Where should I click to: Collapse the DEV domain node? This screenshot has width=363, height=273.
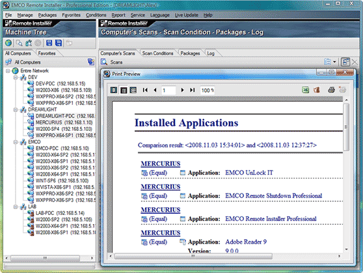(16, 78)
